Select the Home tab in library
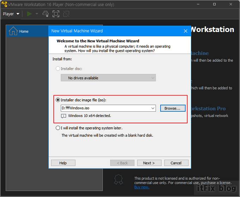Screen dimensions: 240x197 pyautogui.click(x=27, y=31)
